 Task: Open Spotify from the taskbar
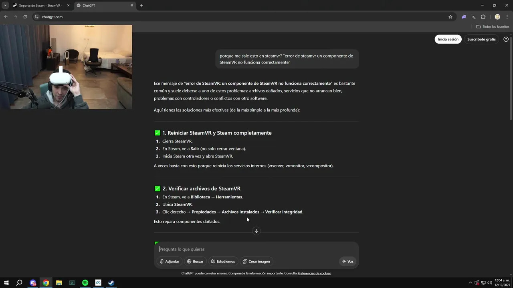(85, 283)
